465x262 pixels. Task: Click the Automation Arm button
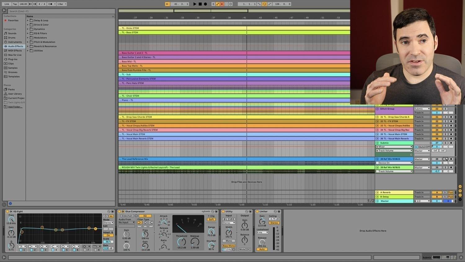218,4
